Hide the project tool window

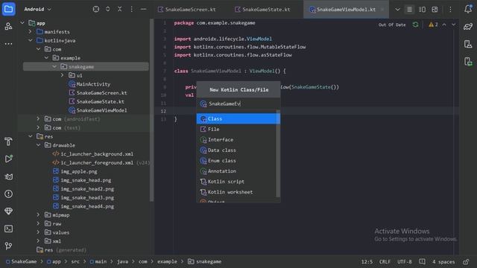coord(143,9)
